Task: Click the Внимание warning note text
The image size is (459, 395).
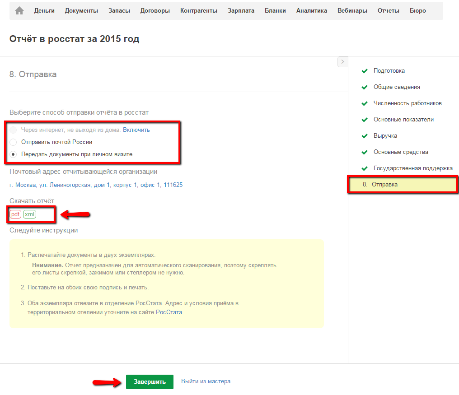Action: tap(154, 269)
